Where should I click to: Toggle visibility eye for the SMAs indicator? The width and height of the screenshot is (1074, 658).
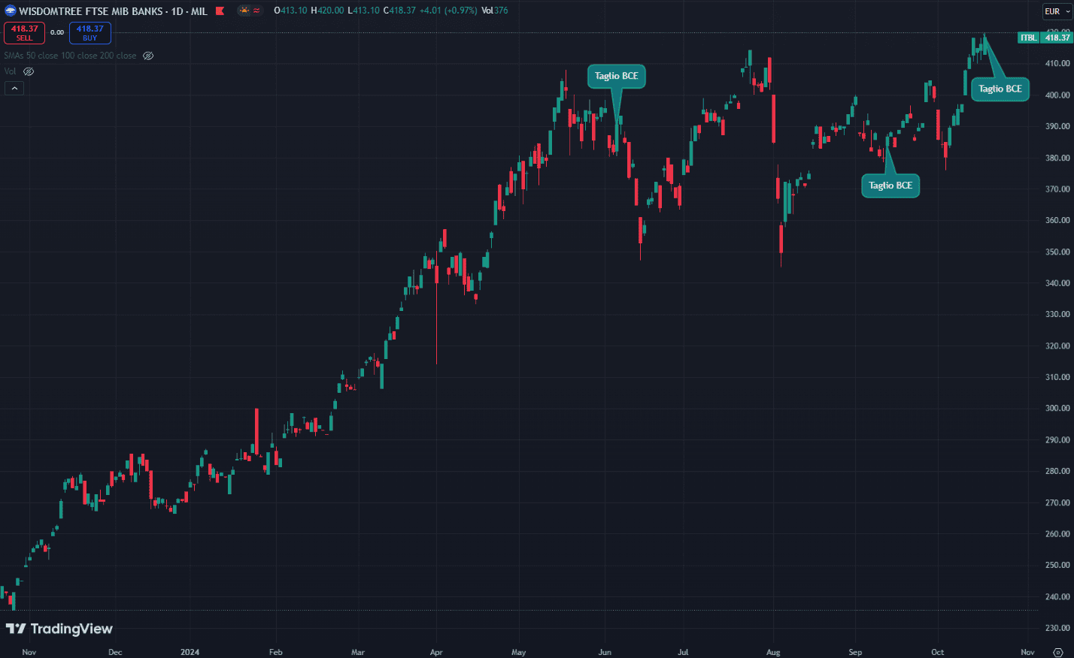click(148, 56)
